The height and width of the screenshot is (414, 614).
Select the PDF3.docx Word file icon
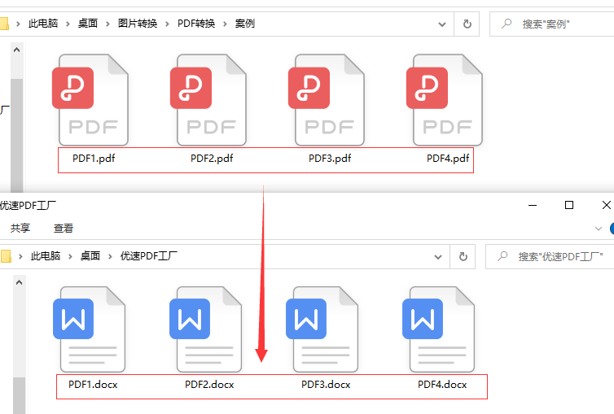(322, 329)
